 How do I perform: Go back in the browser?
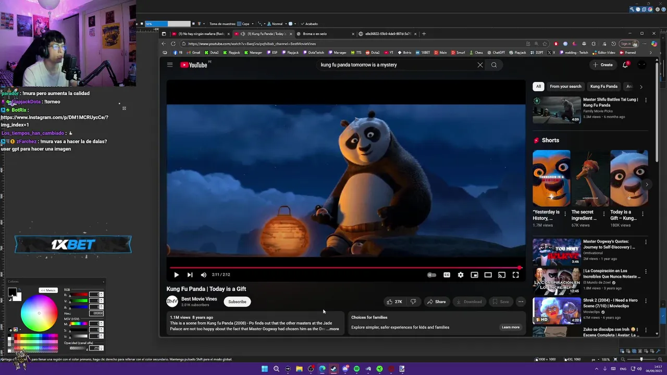click(164, 44)
